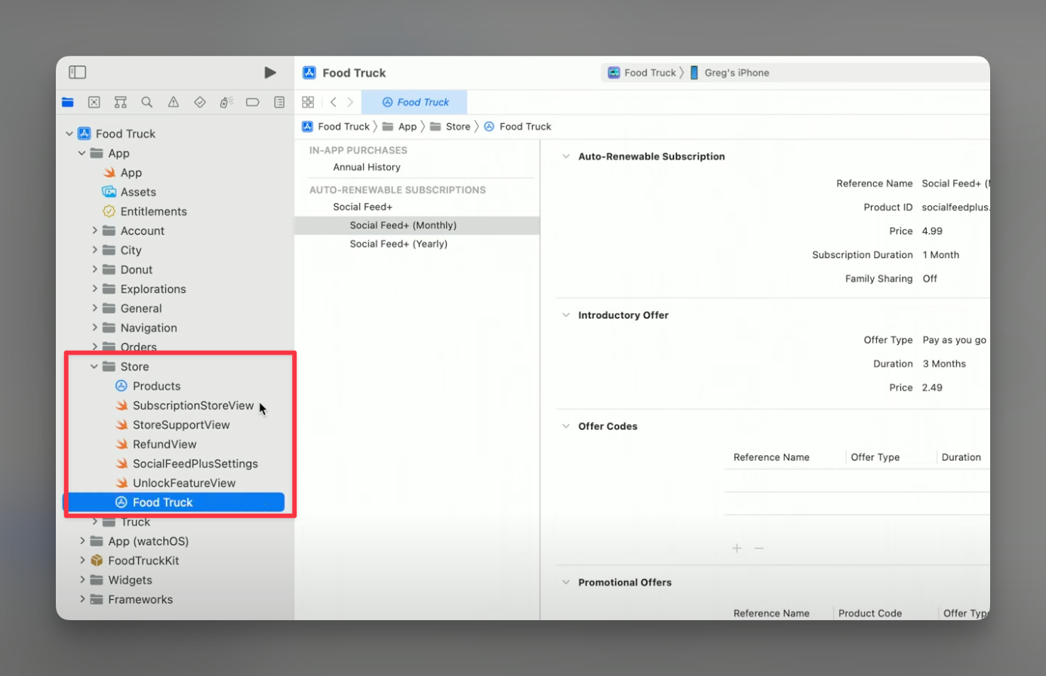Select the Project navigator folder icon
Image resolution: width=1046 pixels, height=676 pixels.
(x=68, y=102)
